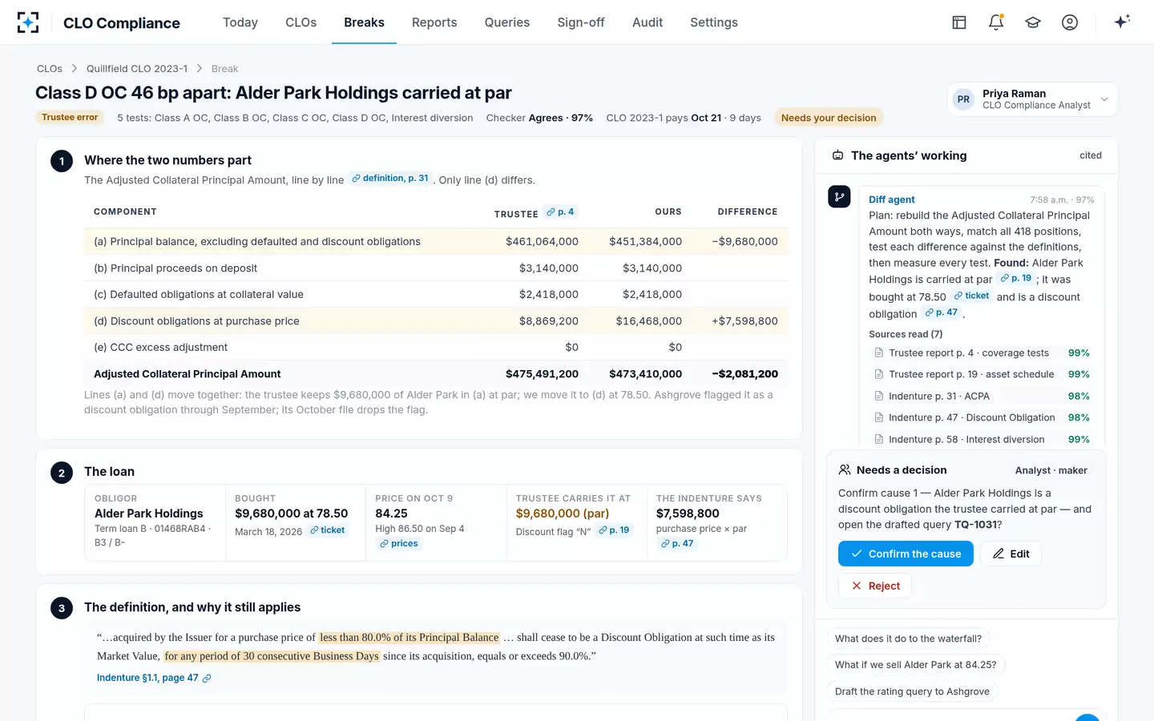Ask "What does it do to the waterfall?"
1154x721 pixels.
908,638
